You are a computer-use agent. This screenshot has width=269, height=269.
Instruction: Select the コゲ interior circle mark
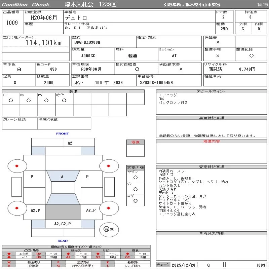[136, 201]
